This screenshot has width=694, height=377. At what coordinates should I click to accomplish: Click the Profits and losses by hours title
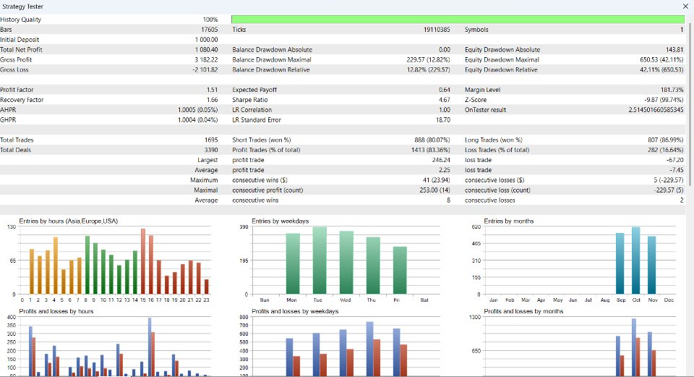(x=56, y=311)
